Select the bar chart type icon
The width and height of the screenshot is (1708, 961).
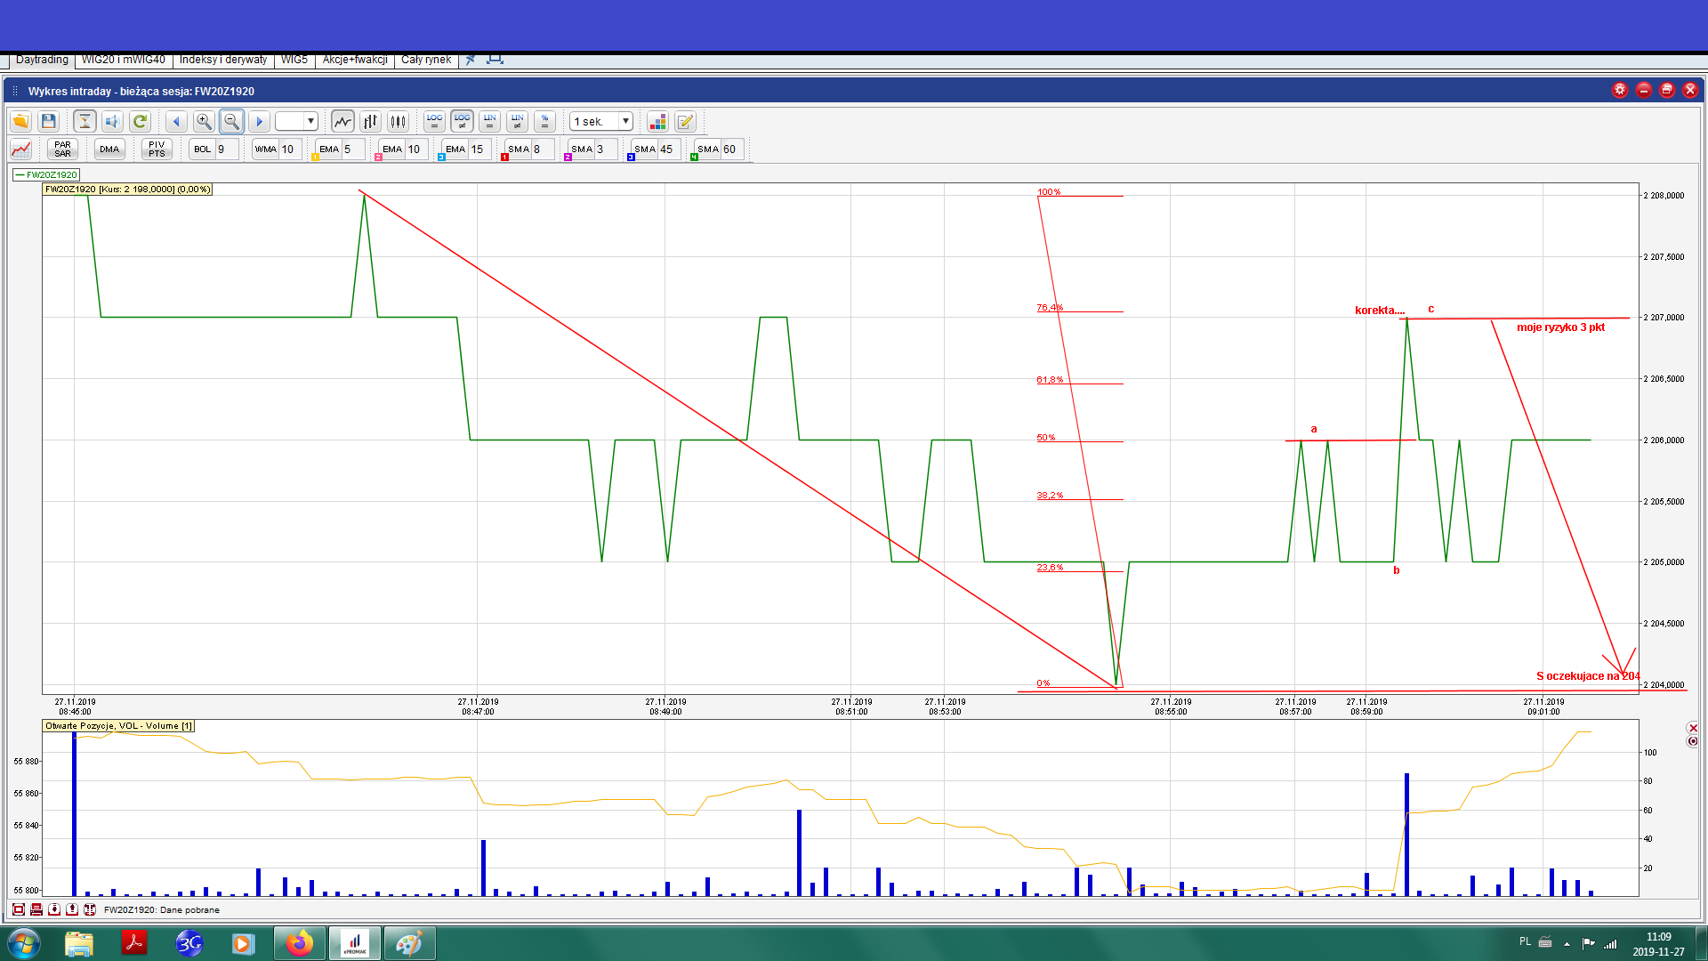(x=370, y=122)
